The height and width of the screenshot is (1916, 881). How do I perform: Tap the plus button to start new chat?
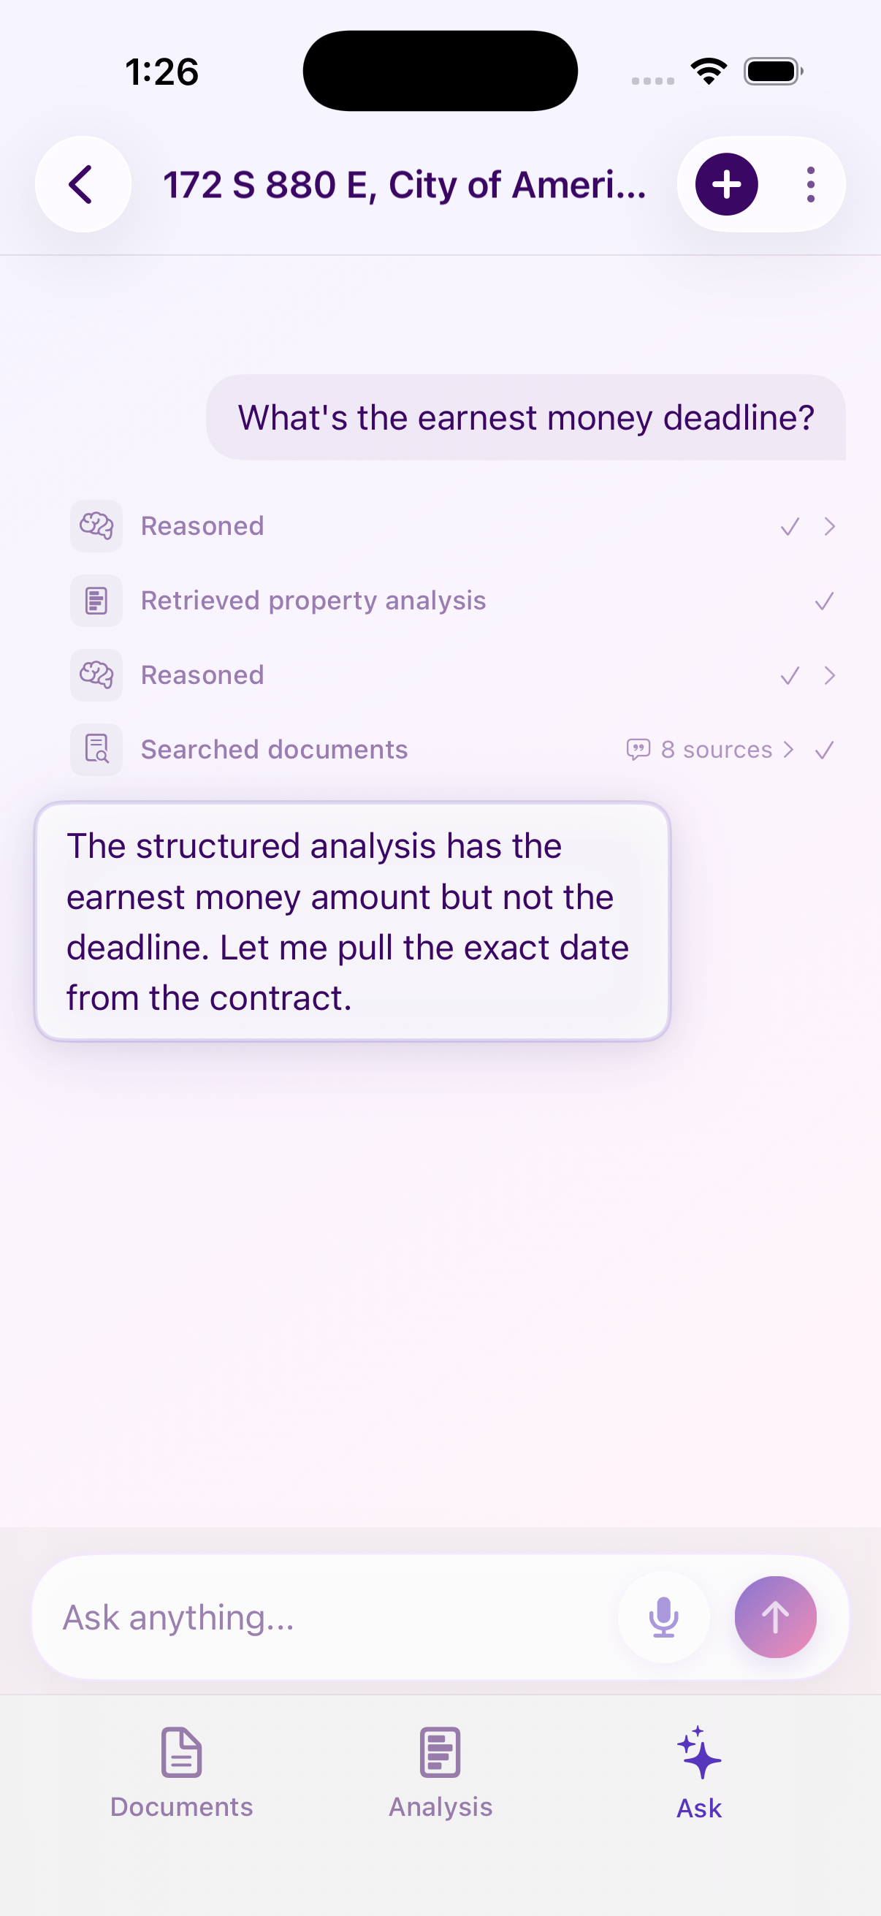pos(724,184)
